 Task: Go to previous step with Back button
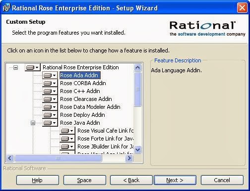click(x=131, y=180)
